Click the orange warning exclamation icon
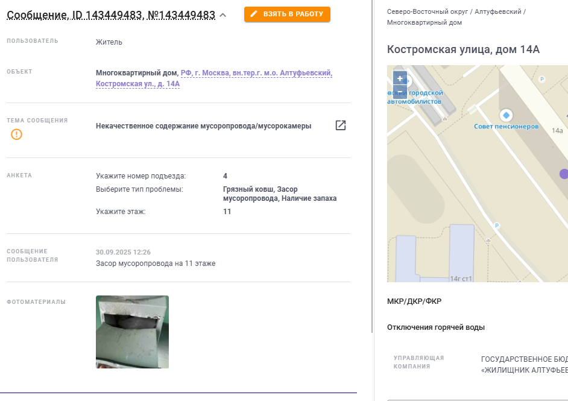 [x=17, y=134]
